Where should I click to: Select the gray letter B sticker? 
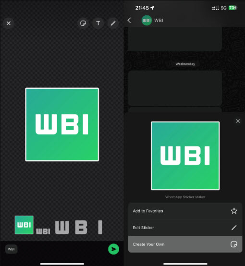(81, 227)
